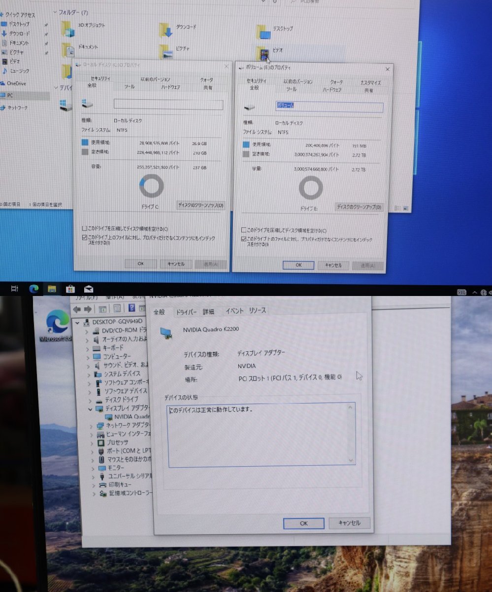The height and width of the screenshot is (592, 492).
Task: Open ダウンロード in the Quick Access sidebar
Action: click(19, 34)
